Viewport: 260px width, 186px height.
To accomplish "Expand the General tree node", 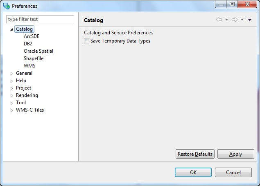I will point(11,74).
